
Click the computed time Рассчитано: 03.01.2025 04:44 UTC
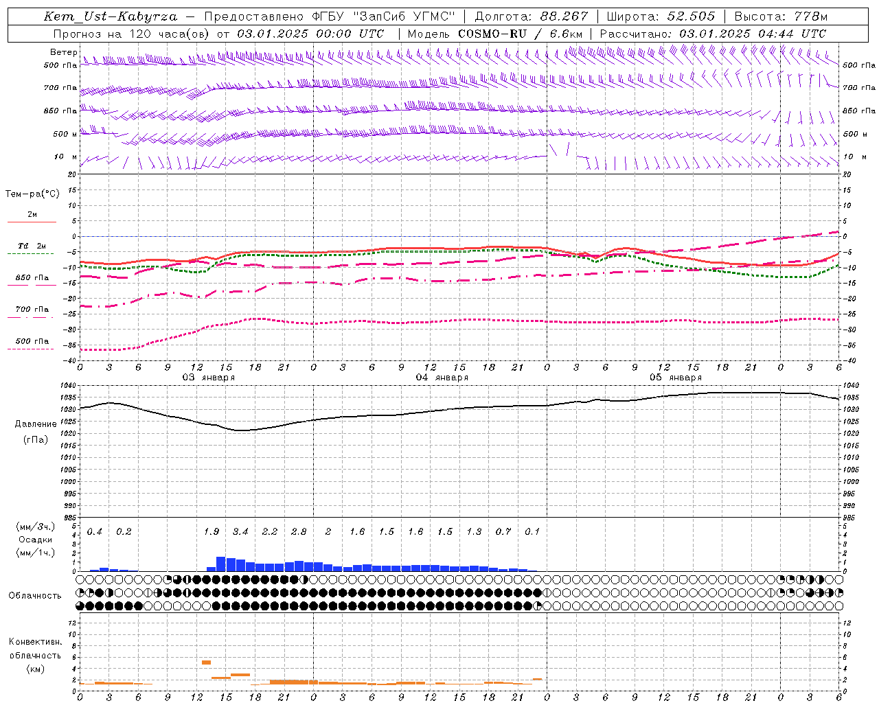[713, 34]
